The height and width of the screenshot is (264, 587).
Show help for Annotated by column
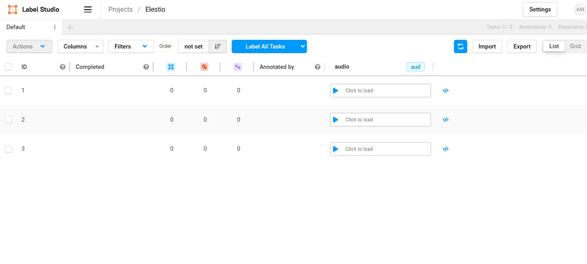317,67
